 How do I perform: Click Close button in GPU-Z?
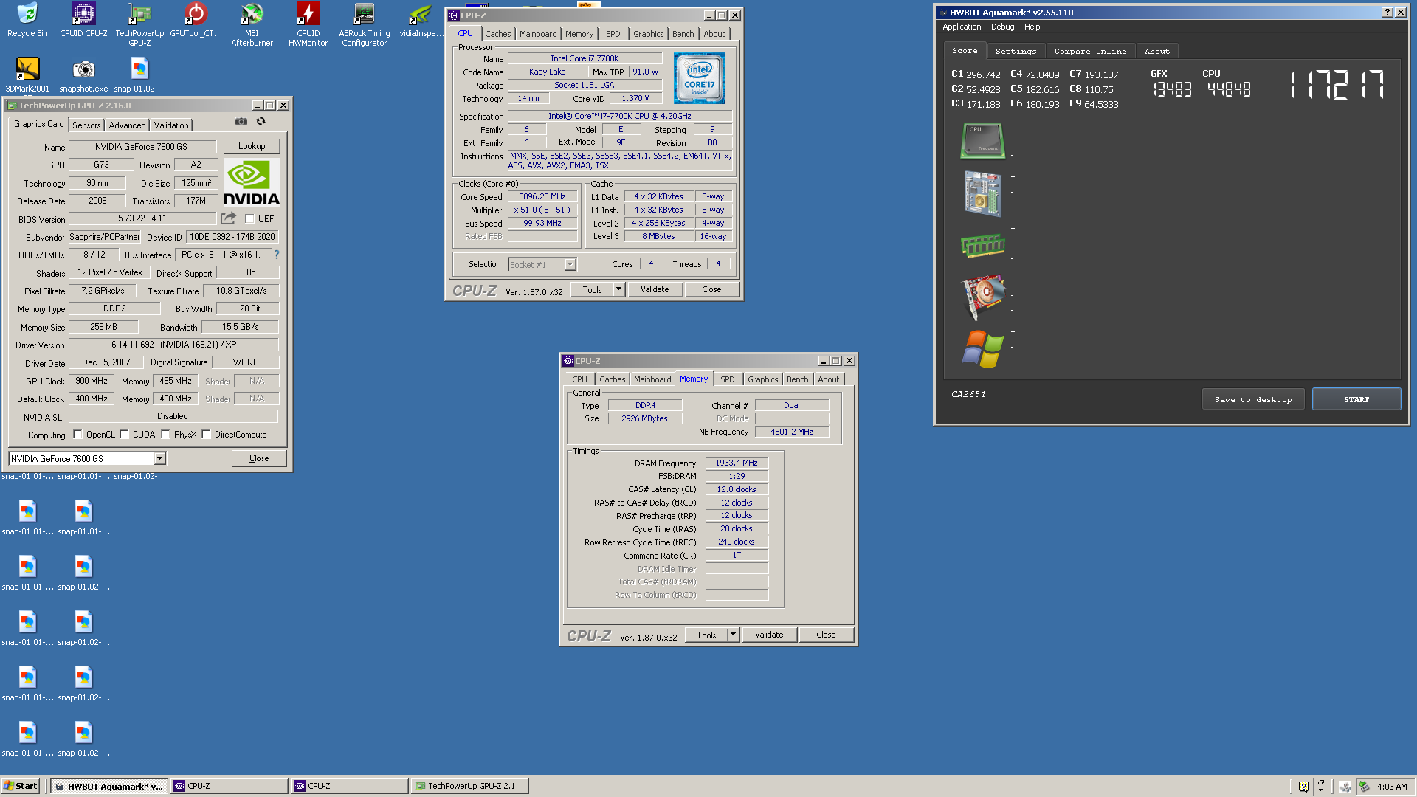click(259, 458)
